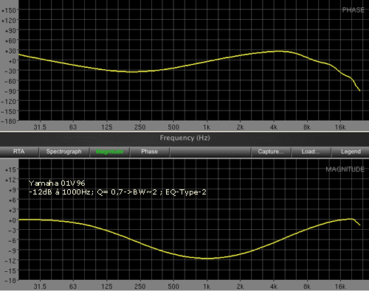Click the 31.5 tick below the phase plot

click(40, 127)
